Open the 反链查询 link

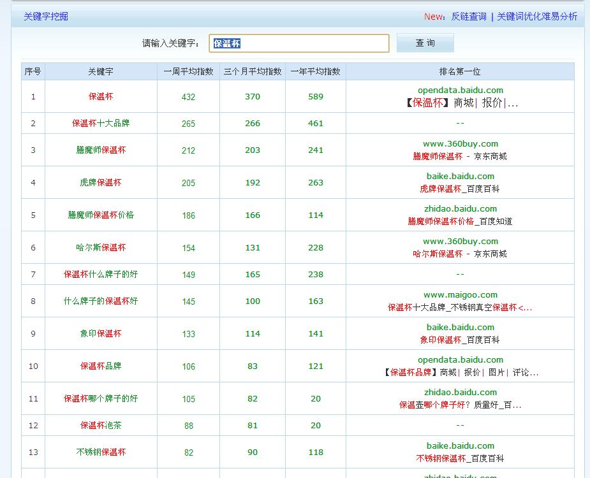tap(468, 17)
